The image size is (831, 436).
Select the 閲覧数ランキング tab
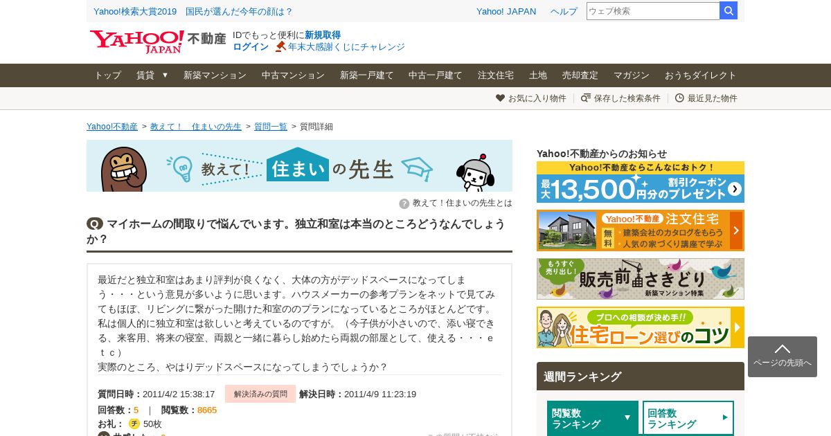(593, 418)
